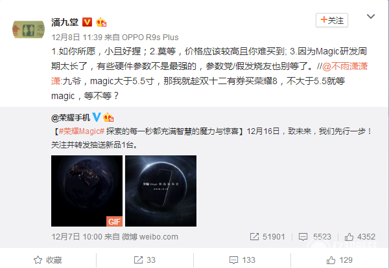Click blue V badge next to 荣耀手机
Viewport: 389px width, 268px height.
[97, 117]
